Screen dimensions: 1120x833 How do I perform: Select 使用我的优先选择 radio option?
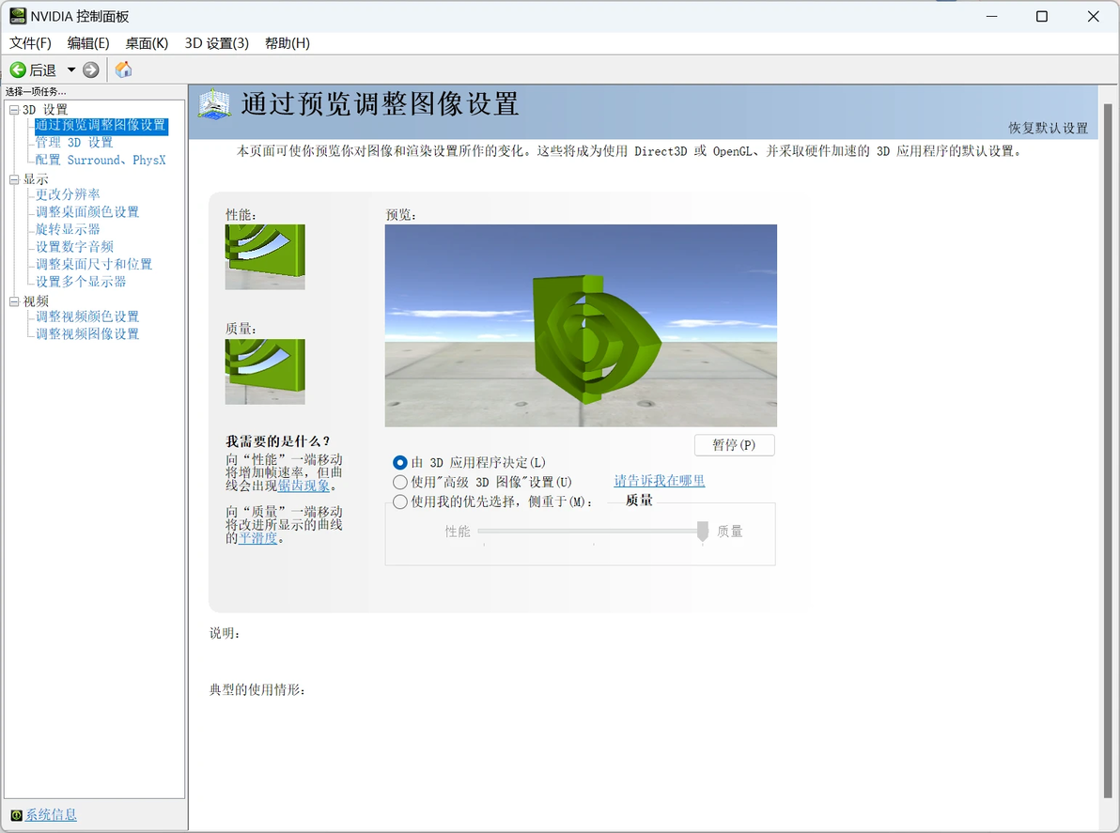point(400,501)
